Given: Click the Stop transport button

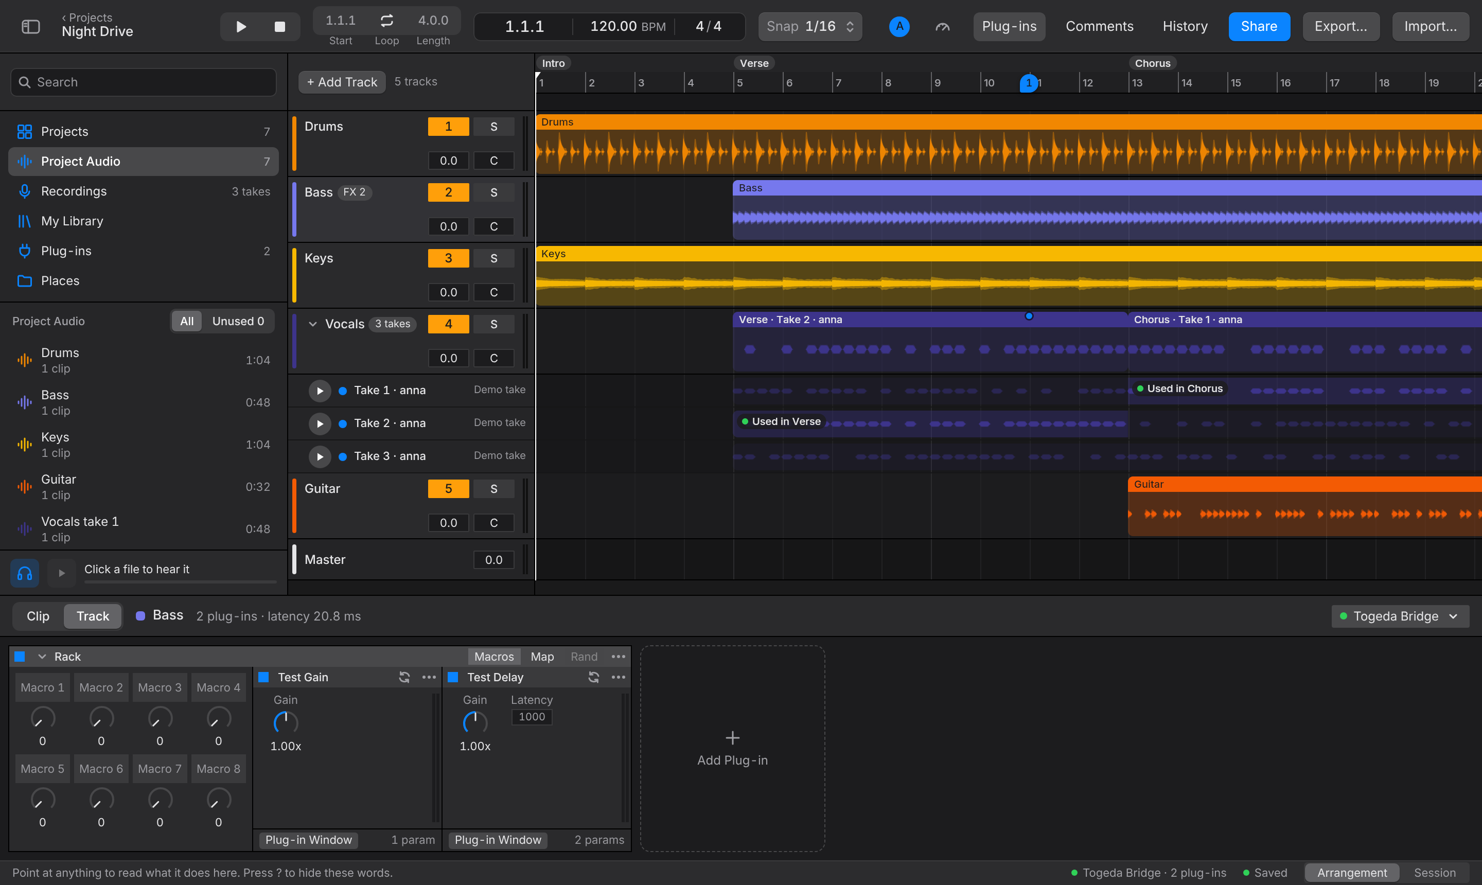Looking at the screenshot, I should [280, 27].
